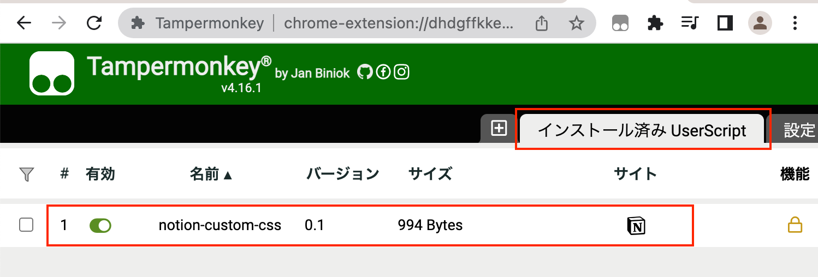Viewport: 818px width, 277px height.
Task: Click the yellow lock icon in 機能 column
Action: [795, 225]
